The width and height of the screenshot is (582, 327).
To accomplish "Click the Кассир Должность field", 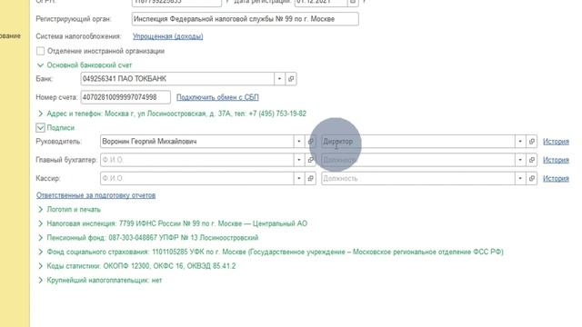I will (418, 178).
